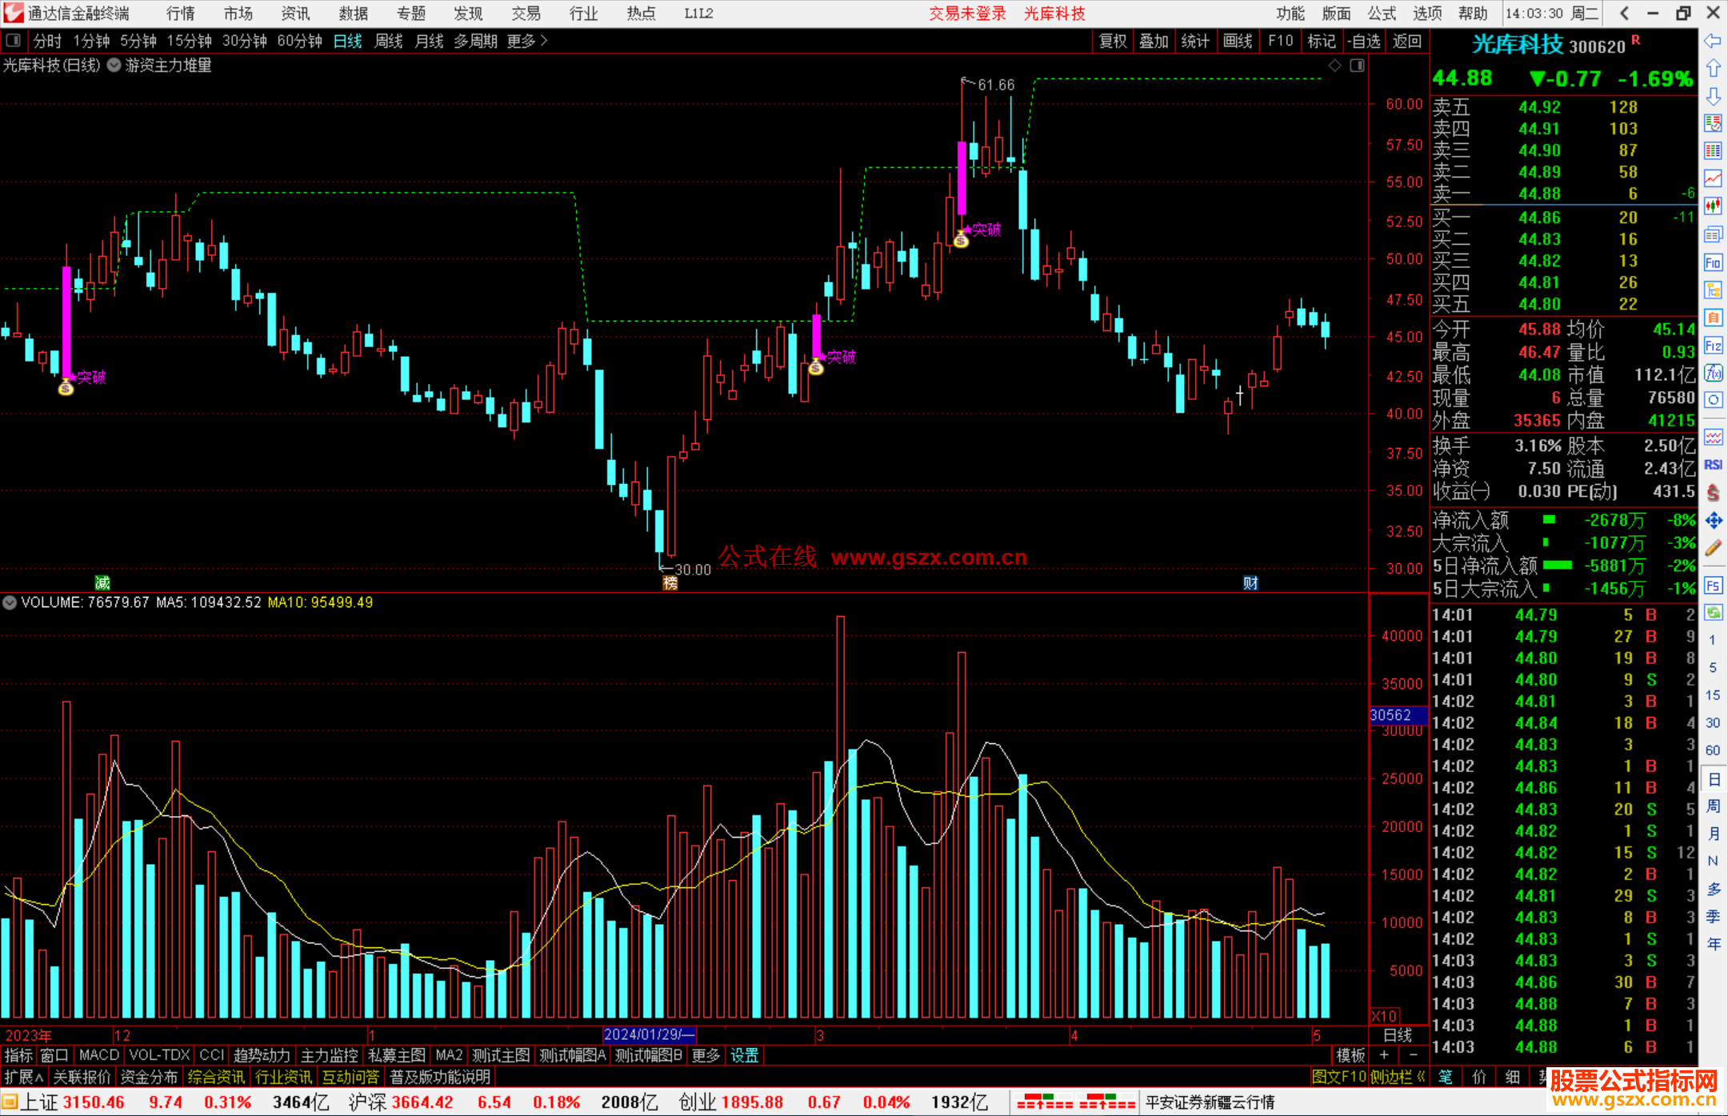
Task: Click the 30562 volume axis marker
Action: (1392, 715)
